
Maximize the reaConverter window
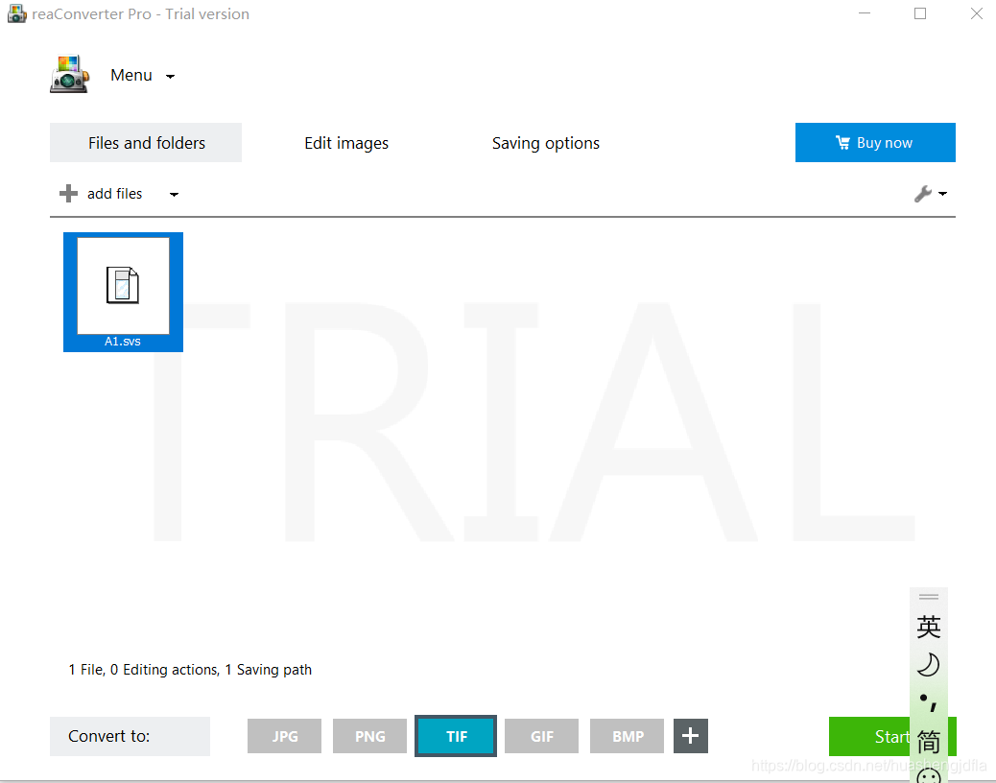(920, 13)
